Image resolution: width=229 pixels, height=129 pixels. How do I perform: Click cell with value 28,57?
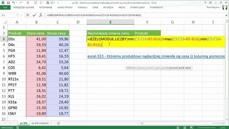coord(36,102)
